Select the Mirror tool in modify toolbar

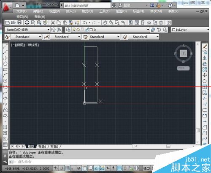click(205, 58)
